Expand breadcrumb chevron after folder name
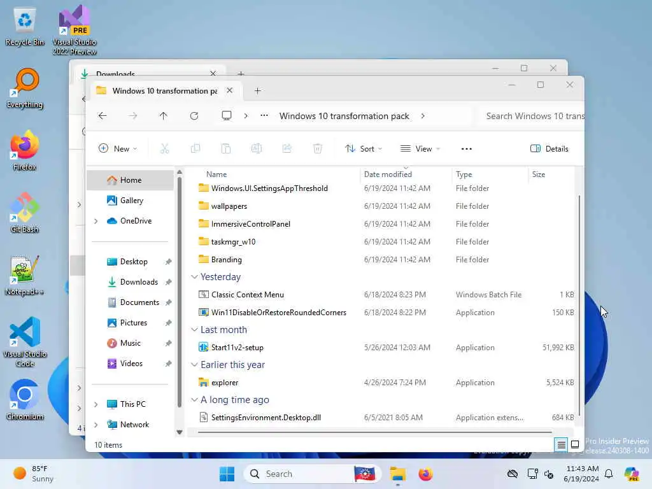The height and width of the screenshot is (489, 652). [x=423, y=116]
